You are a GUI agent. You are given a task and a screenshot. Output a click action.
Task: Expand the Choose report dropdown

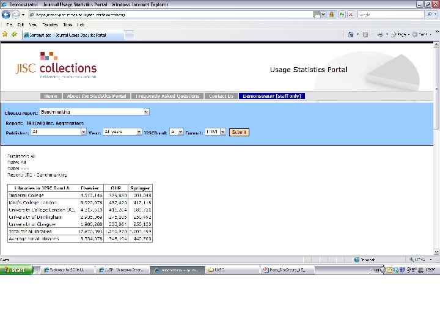tap(146, 112)
